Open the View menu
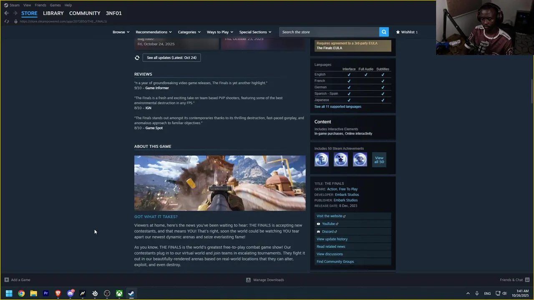 coord(27,5)
